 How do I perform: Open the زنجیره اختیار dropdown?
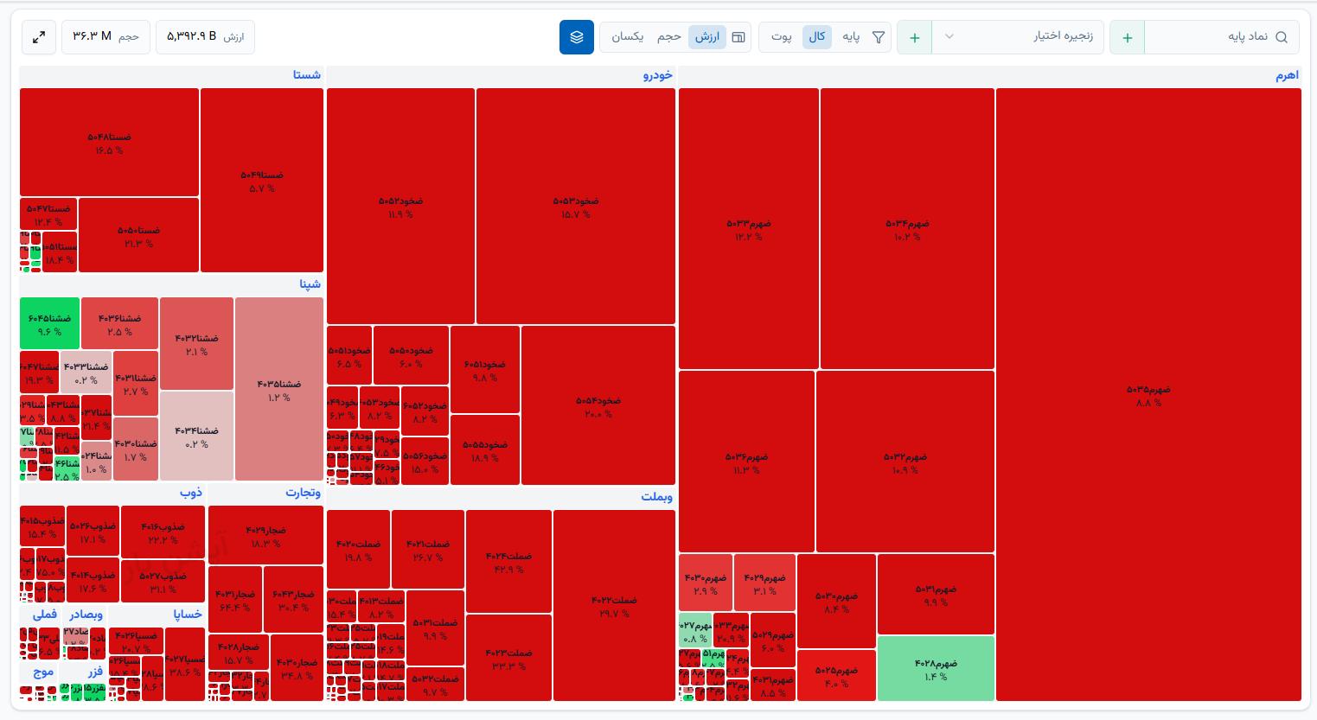1018,37
